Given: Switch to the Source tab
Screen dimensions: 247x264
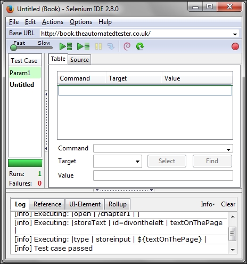Looking at the screenshot, I should point(79,60).
